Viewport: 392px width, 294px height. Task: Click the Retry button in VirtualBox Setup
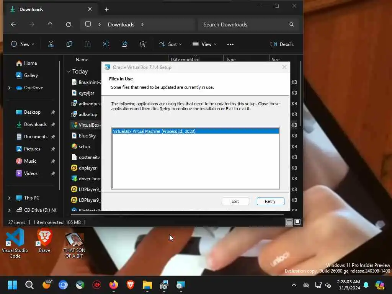click(270, 201)
